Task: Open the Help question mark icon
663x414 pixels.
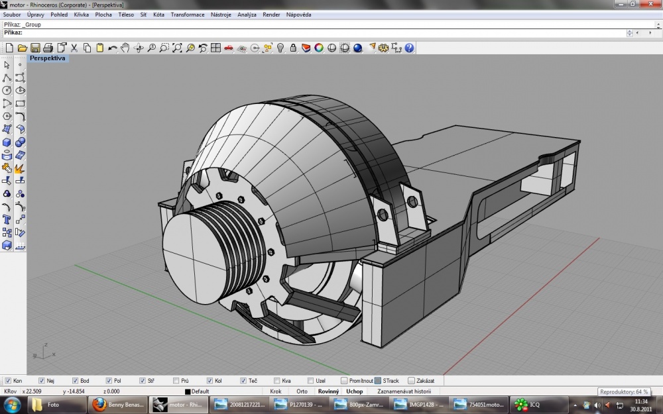Action: [x=409, y=48]
